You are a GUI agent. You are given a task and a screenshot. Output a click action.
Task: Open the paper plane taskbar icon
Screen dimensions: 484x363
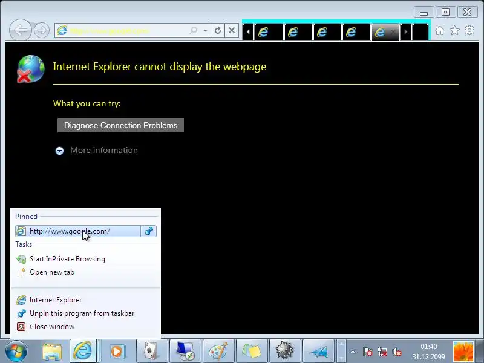coord(318,352)
